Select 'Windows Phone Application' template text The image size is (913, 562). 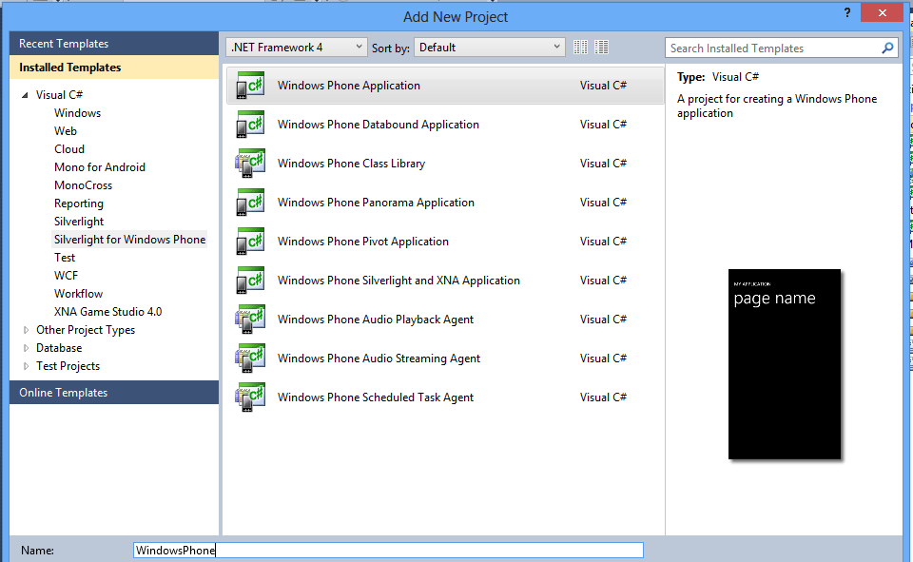348,86
